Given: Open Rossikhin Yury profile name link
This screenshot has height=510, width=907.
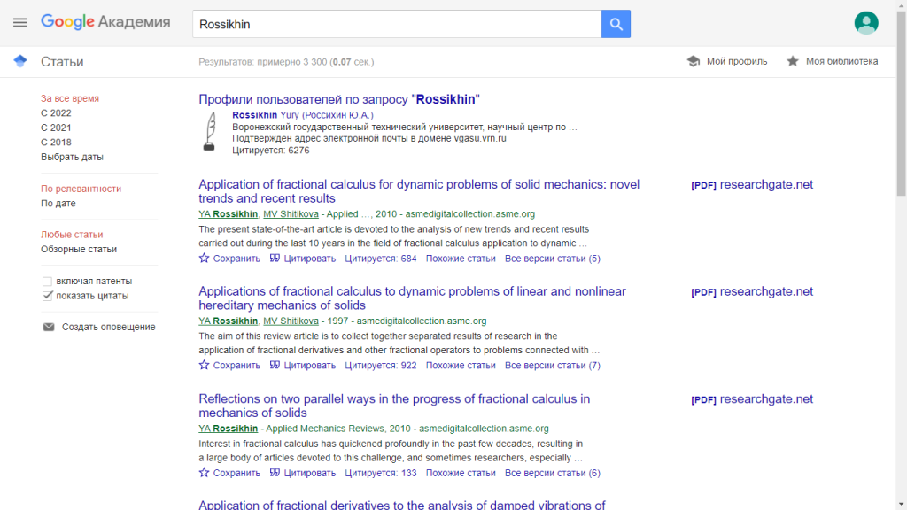Looking at the screenshot, I should [303, 115].
